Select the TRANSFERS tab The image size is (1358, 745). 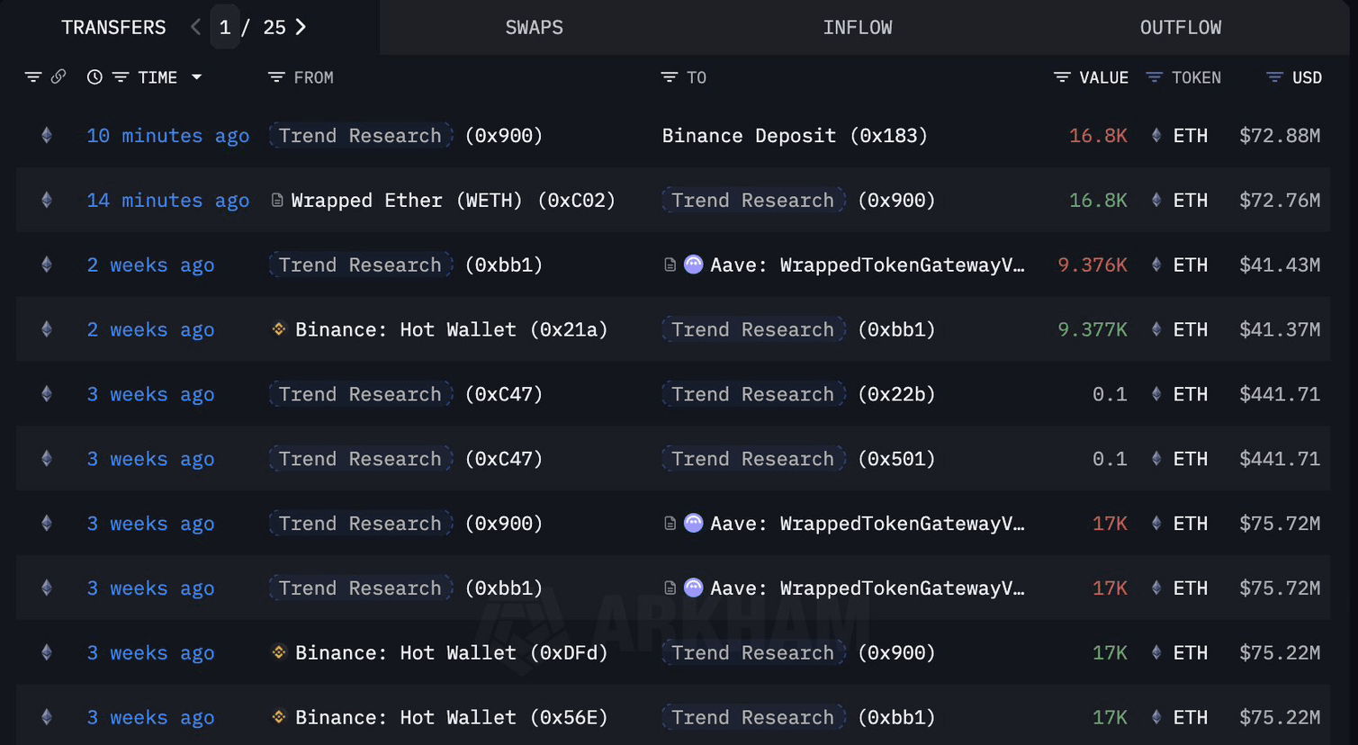pos(113,28)
